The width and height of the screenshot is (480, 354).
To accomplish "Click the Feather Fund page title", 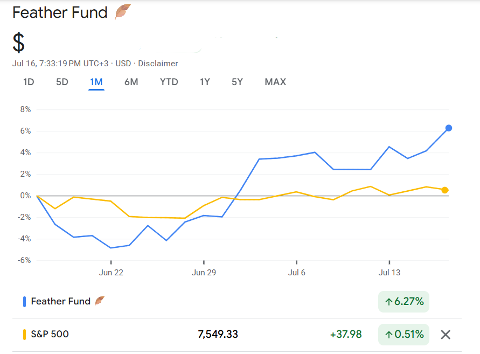I will tap(60, 12).
